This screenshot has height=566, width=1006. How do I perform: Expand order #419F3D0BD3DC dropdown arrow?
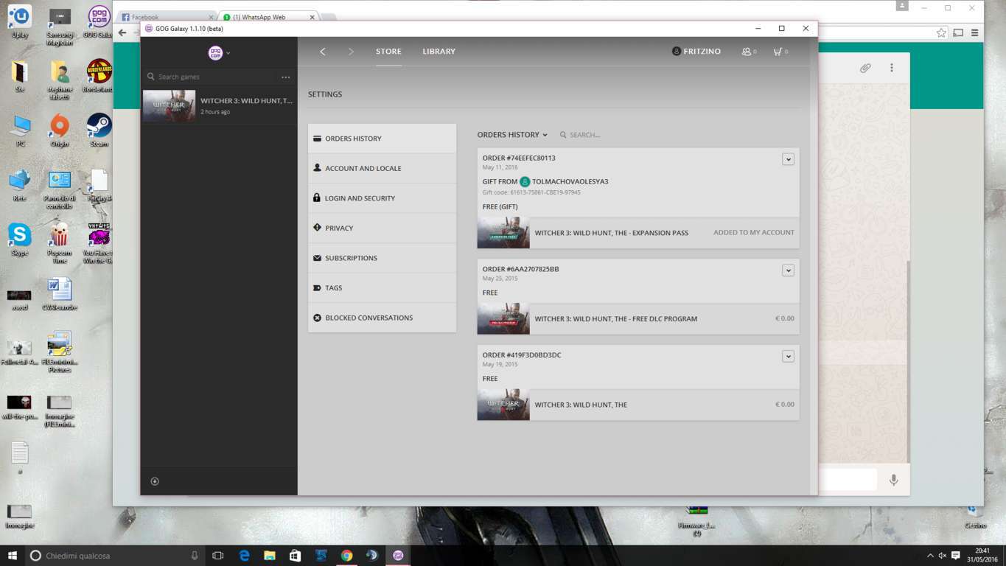pyautogui.click(x=788, y=356)
